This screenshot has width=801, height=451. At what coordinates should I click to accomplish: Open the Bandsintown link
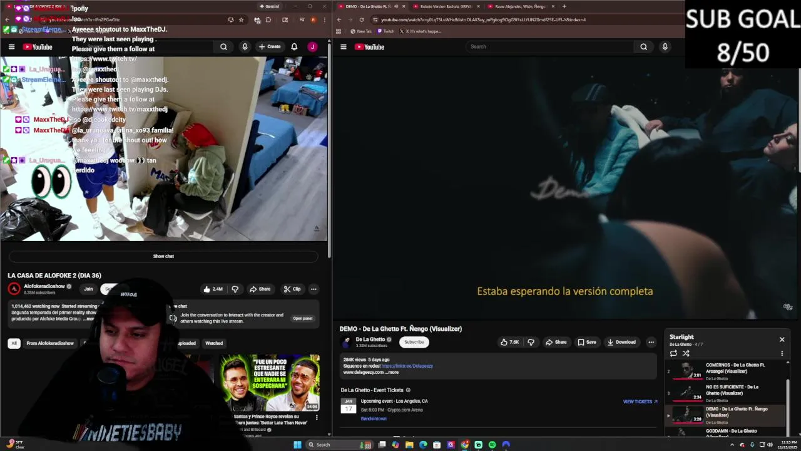374,418
